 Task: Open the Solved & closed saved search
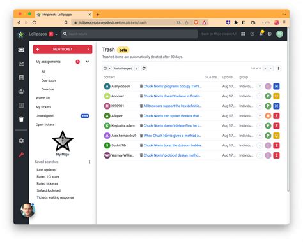(x=49, y=190)
